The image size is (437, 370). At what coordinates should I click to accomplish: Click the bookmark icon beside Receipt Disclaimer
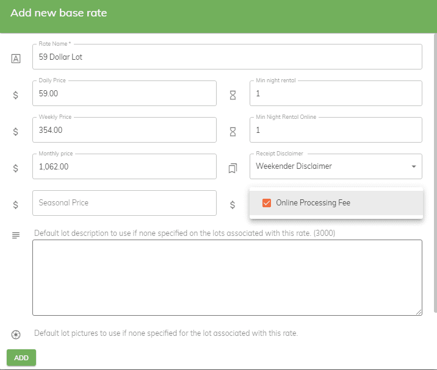tap(233, 168)
